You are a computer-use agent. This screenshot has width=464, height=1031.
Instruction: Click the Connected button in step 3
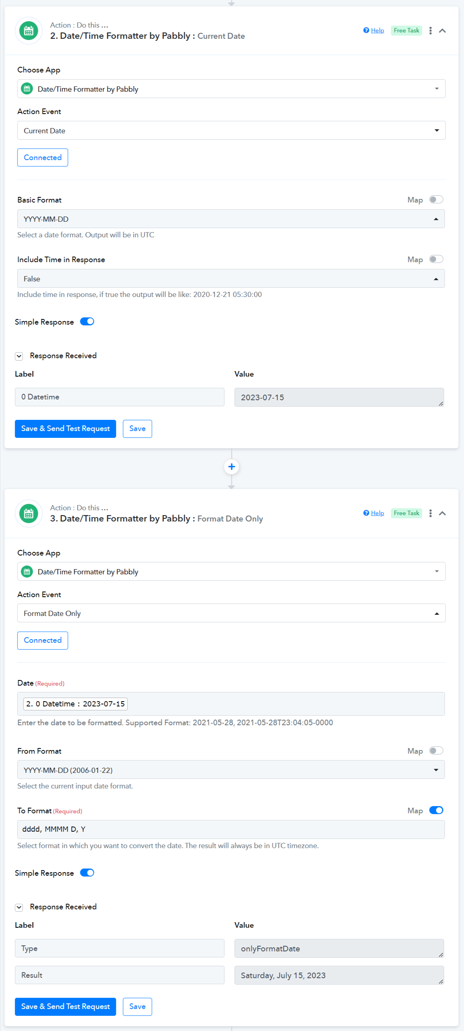point(42,640)
